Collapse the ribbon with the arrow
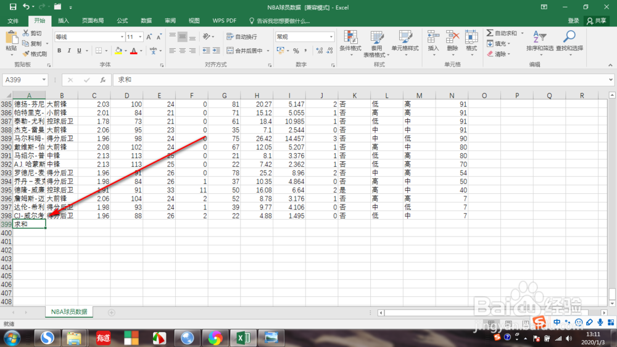 tap(610, 65)
